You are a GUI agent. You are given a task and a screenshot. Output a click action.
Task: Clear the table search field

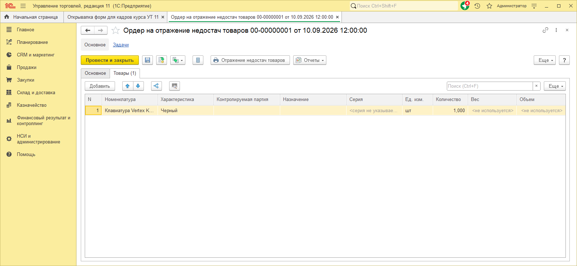[537, 86]
